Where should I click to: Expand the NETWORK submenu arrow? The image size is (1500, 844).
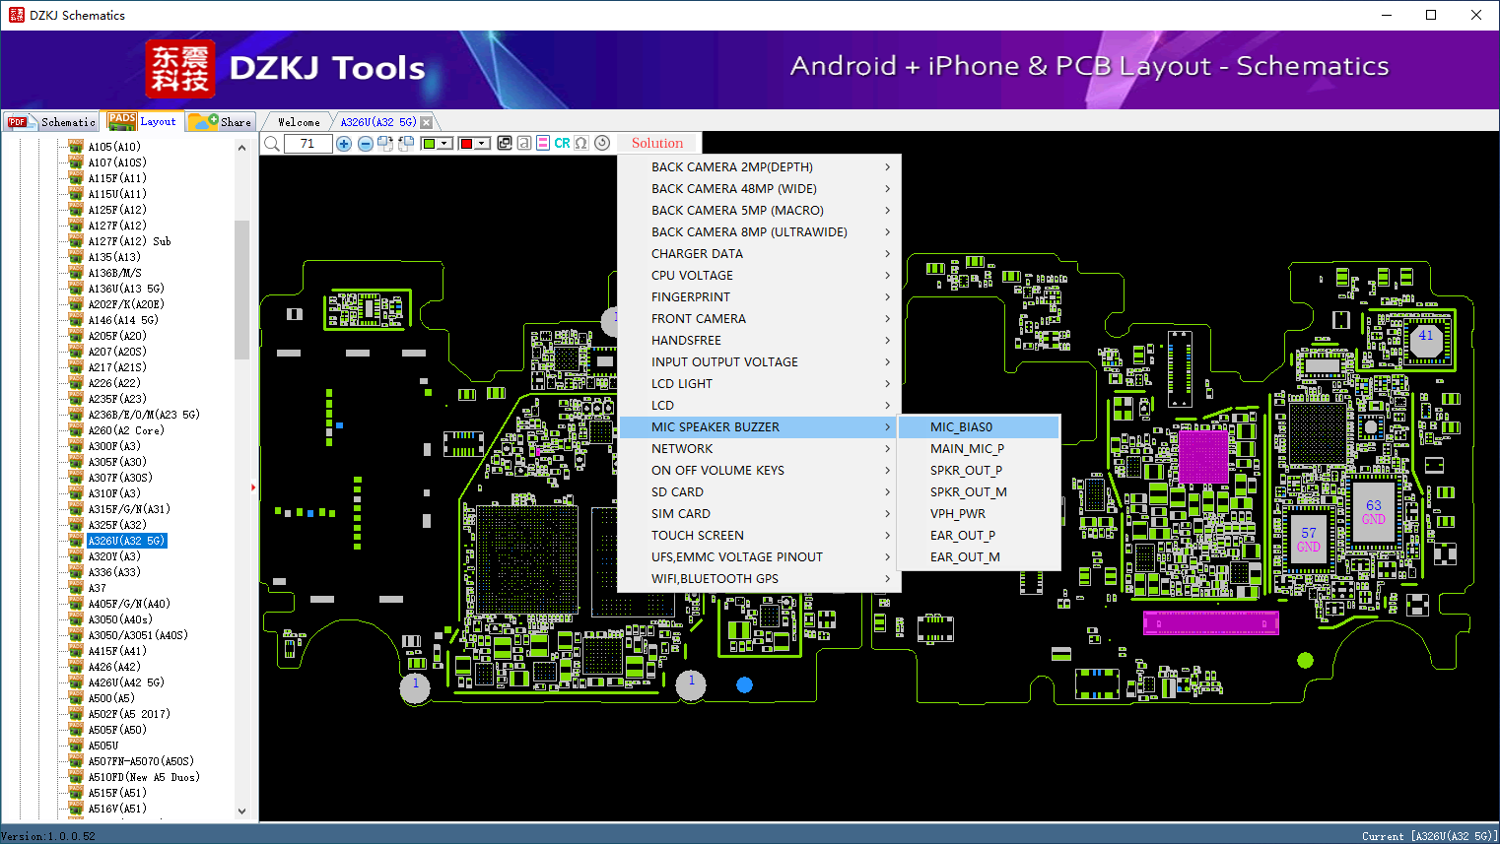coord(887,449)
